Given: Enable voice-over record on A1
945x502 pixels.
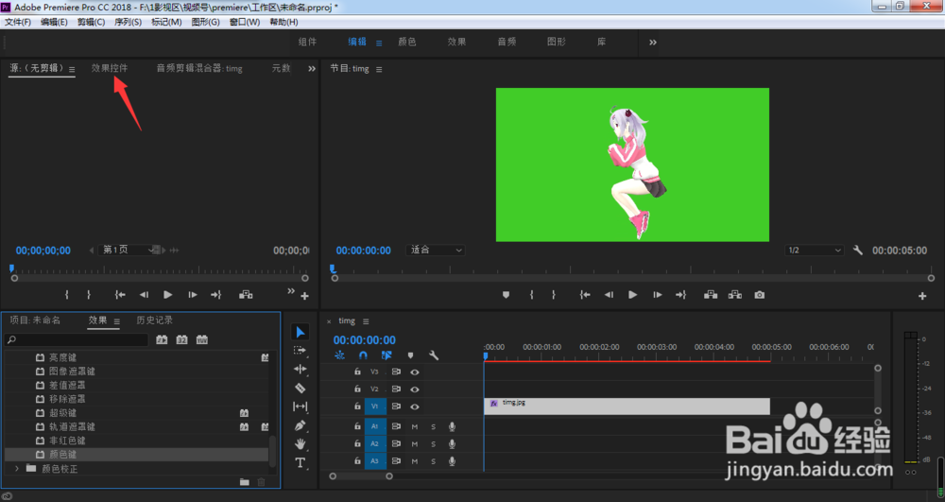Looking at the screenshot, I should (x=452, y=426).
